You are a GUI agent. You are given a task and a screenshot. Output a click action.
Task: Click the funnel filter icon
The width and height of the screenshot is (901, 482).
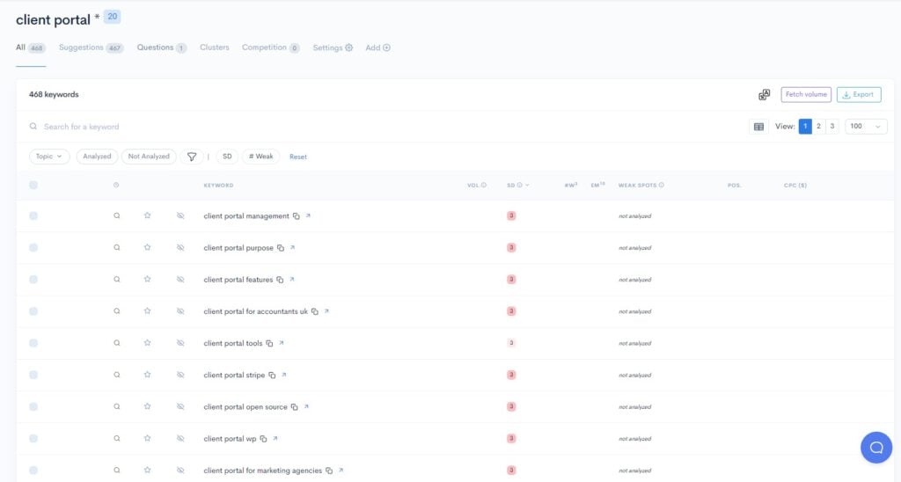pyautogui.click(x=191, y=157)
